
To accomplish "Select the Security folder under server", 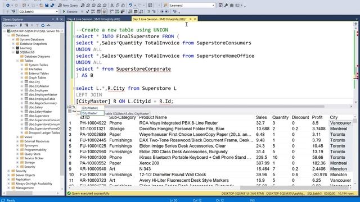I will coord(21,171).
